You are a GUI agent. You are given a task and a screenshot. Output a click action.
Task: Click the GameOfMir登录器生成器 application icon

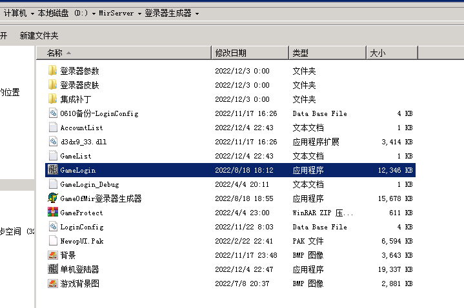coord(53,198)
